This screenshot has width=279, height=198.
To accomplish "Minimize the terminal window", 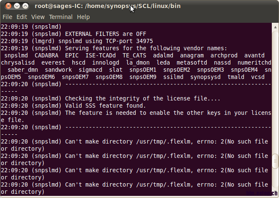I will click(16, 6).
